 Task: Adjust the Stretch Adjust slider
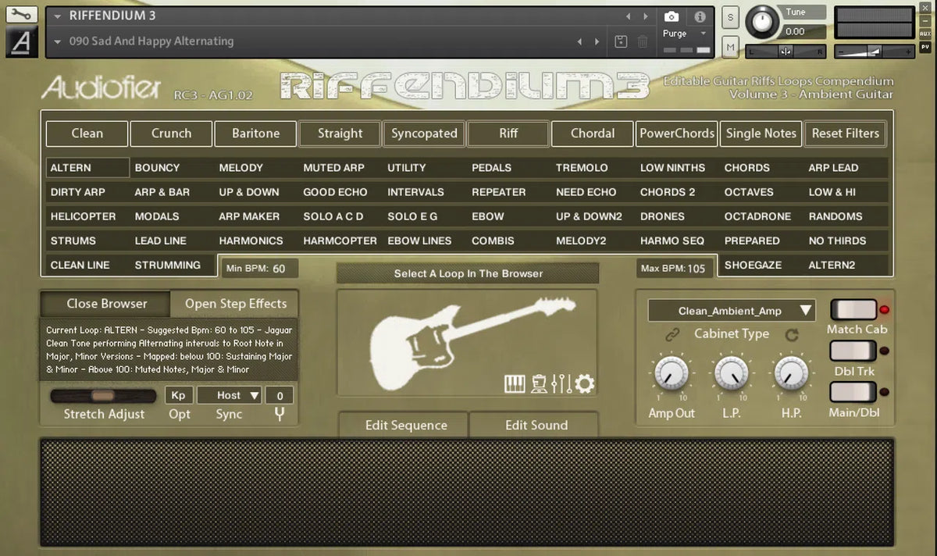102,395
